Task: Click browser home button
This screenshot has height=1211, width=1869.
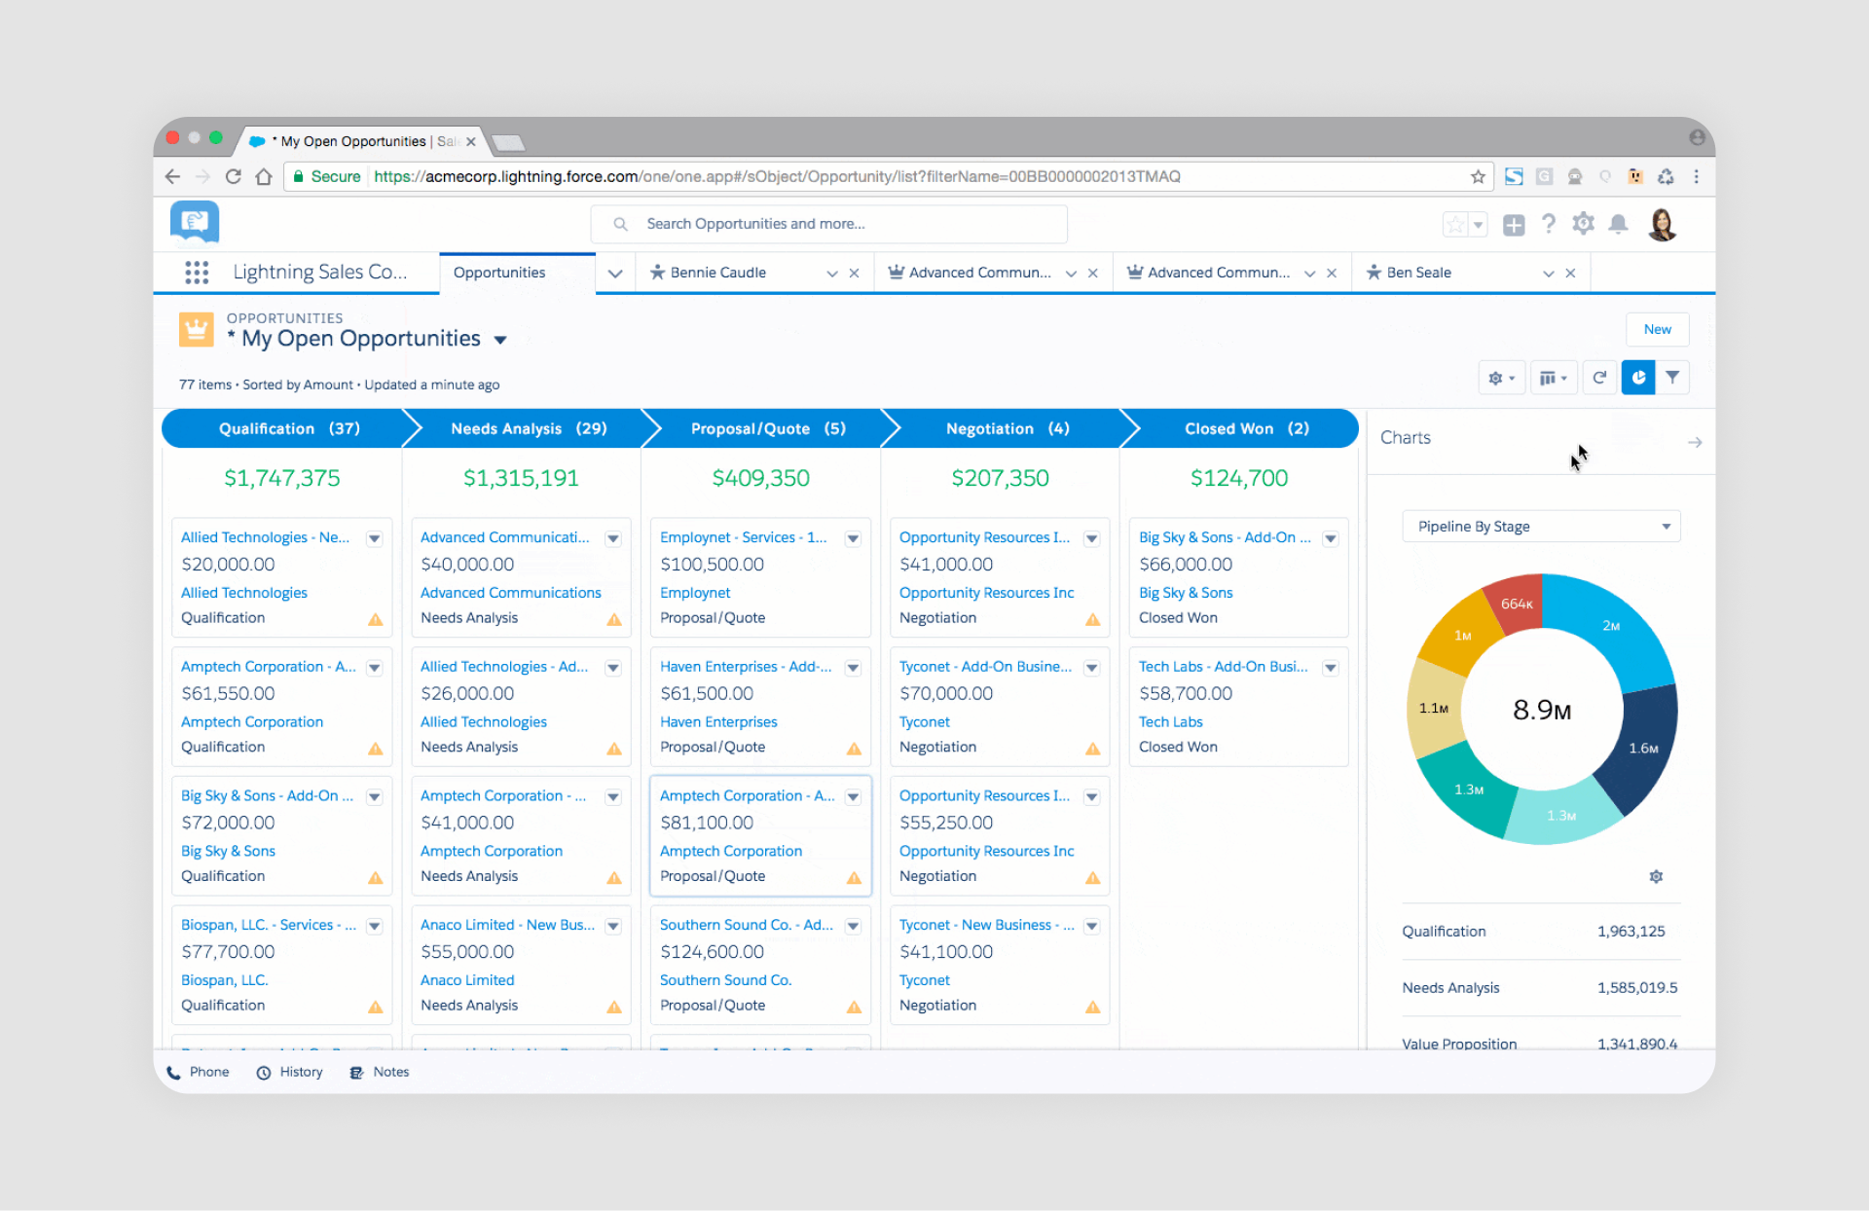Action: coord(264,176)
